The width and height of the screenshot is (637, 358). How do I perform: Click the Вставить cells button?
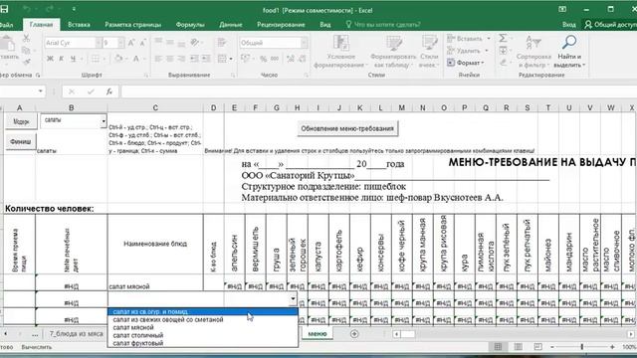coord(466,39)
